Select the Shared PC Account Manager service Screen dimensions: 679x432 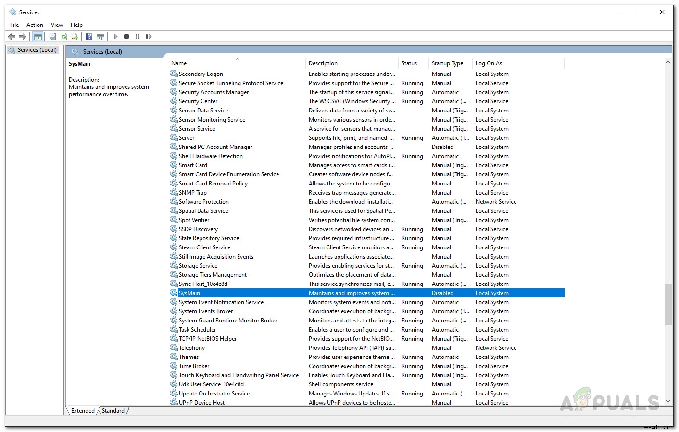(367, 147)
